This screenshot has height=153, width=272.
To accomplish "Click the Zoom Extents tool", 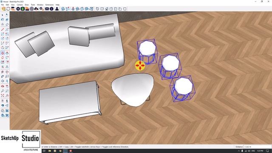I will pos(3,95).
